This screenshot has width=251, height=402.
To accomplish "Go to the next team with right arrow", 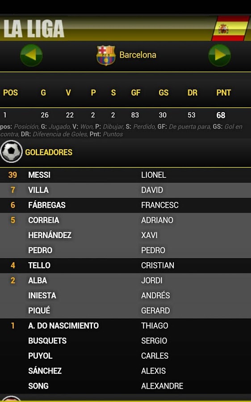I will (x=219, y=55).
